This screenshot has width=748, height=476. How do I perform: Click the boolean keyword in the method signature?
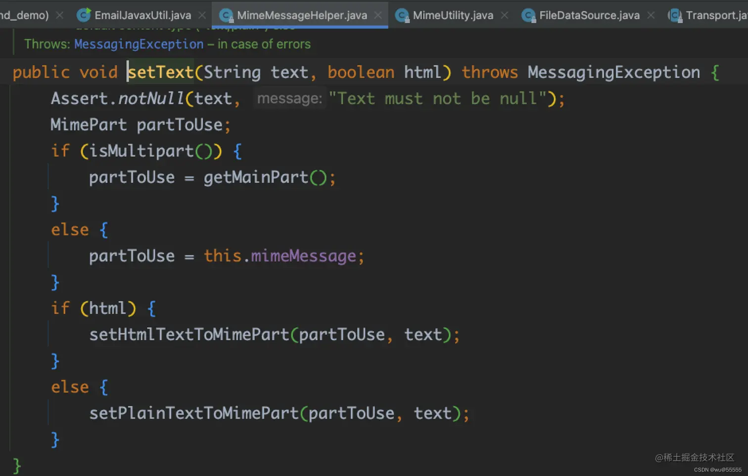361,72
